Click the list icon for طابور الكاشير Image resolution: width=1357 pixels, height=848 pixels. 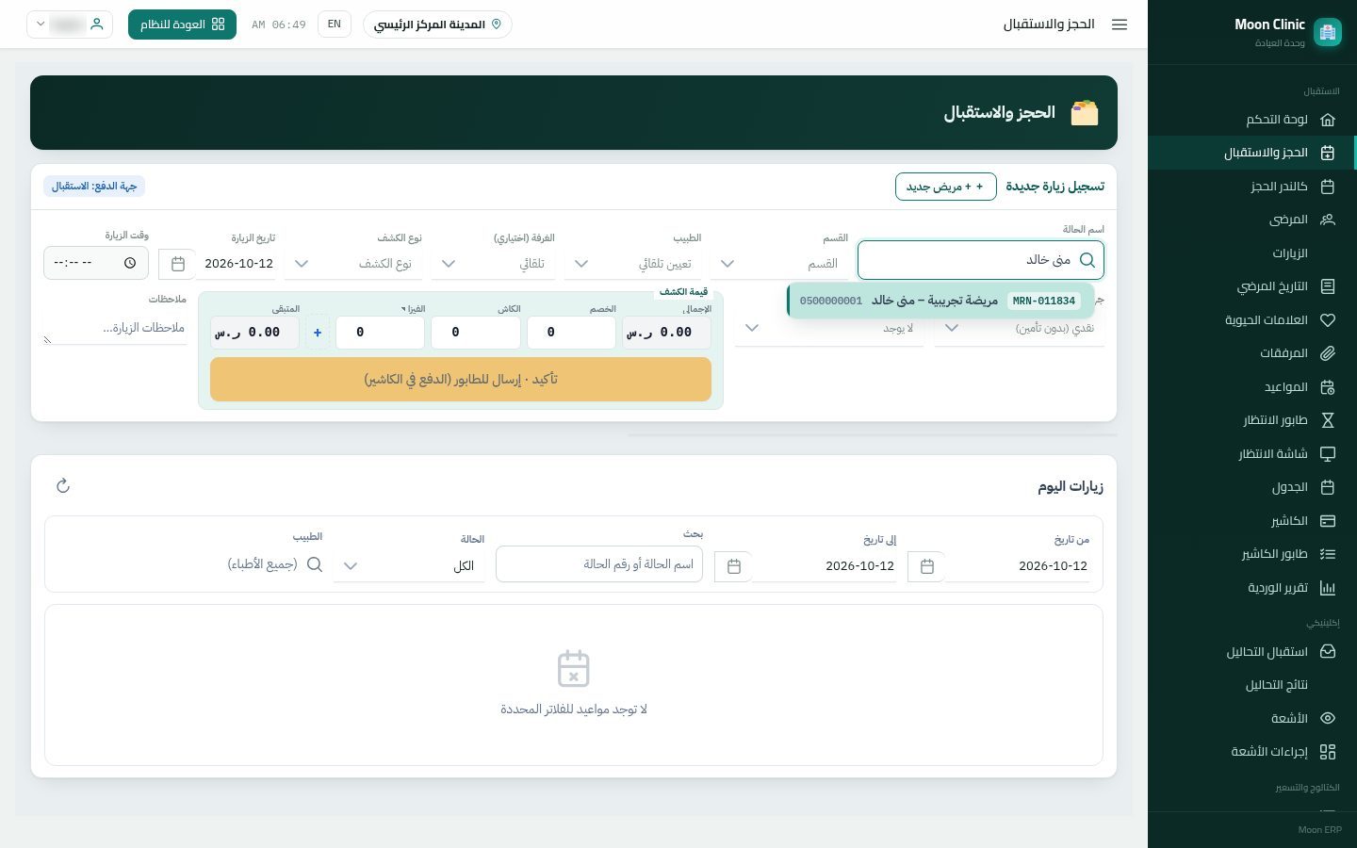click(1328, 554)
